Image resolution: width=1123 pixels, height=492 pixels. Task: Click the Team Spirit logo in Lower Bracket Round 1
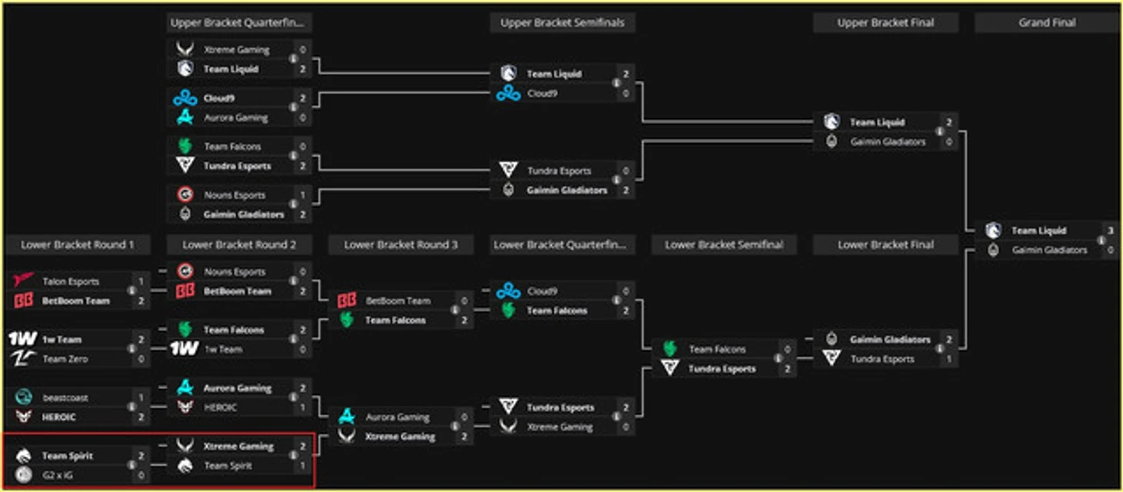click(x=23, y=456)
